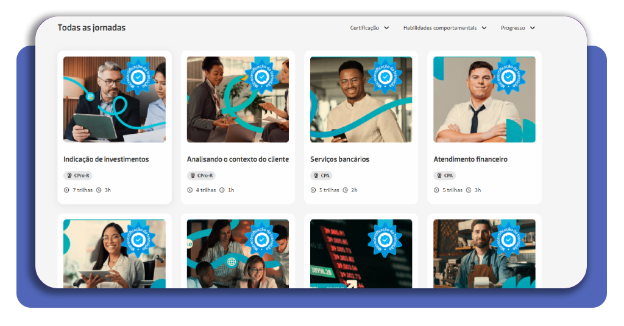Open the second-row card with barista in apron

pos(484,254)
